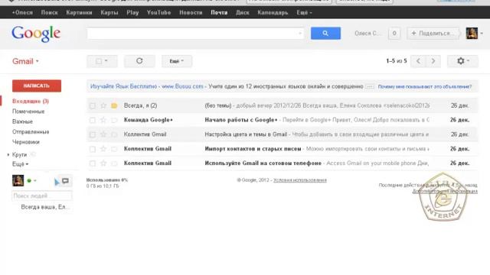Mark Настройка цвета и темы message important
This screenshot has width=490, height=275.
pos(114,134)
